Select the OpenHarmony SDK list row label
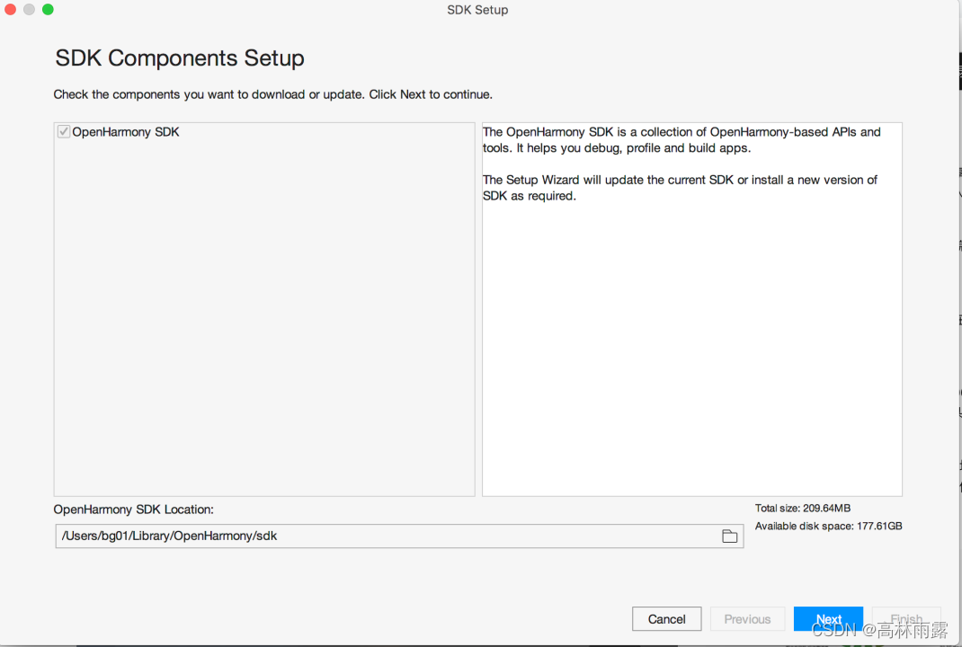This screenshot has width=962, height=647. 126,132
